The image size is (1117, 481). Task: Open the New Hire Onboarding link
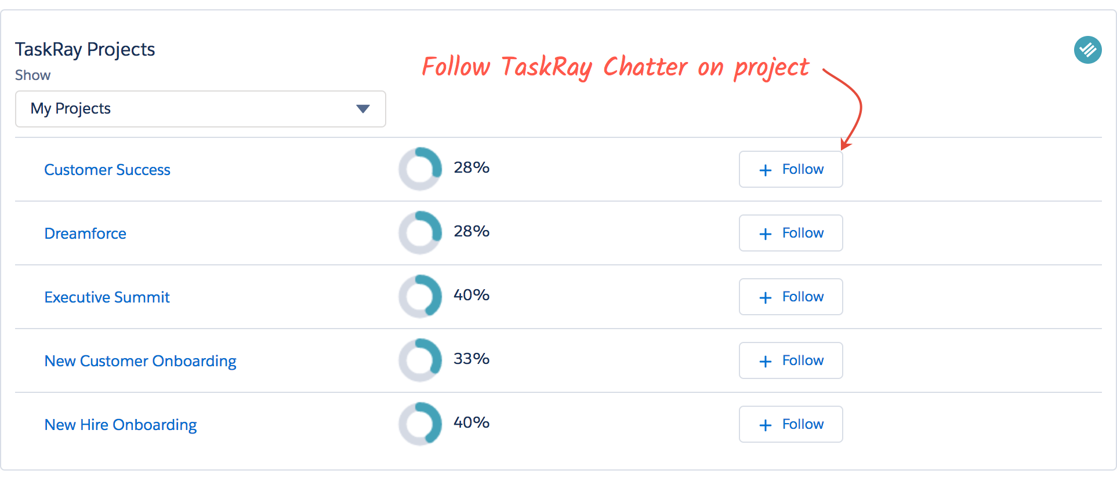click(121, 425)
